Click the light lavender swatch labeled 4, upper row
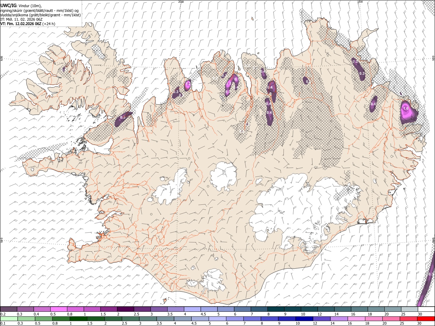The height and width of the screenshot is (326, 435). pyautogui.click(x=192, y=309)
